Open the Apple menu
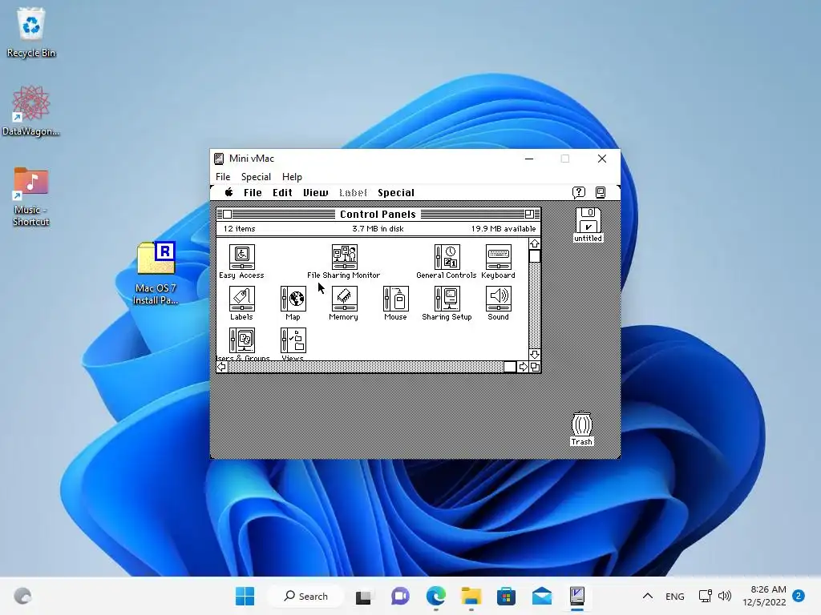821x615 pixels. (229, 192)
